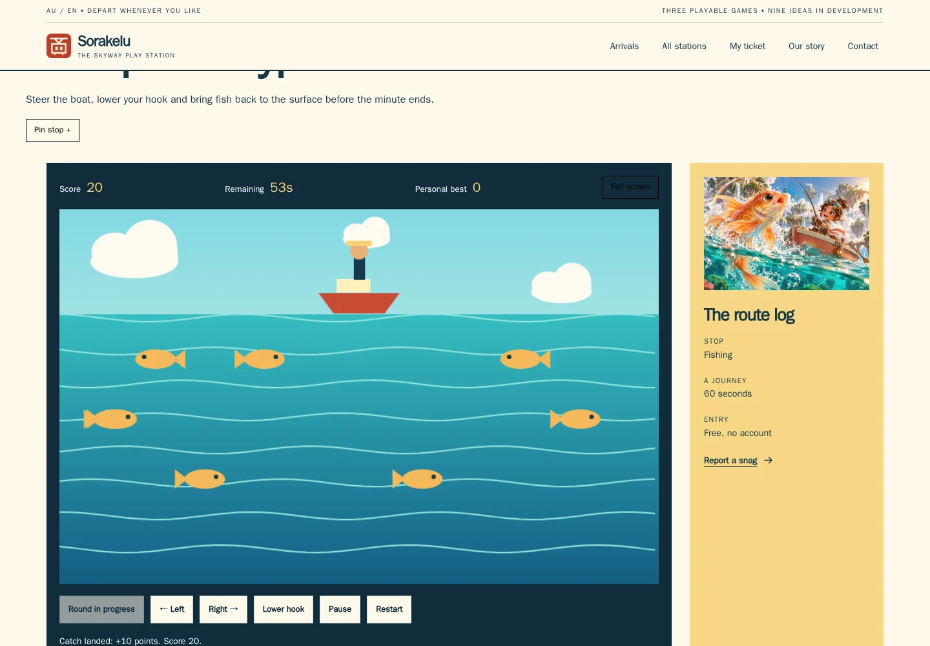Click the arrow icon beside Report a snag
Screen dimensions: 930x646
(x=768, y=461)
